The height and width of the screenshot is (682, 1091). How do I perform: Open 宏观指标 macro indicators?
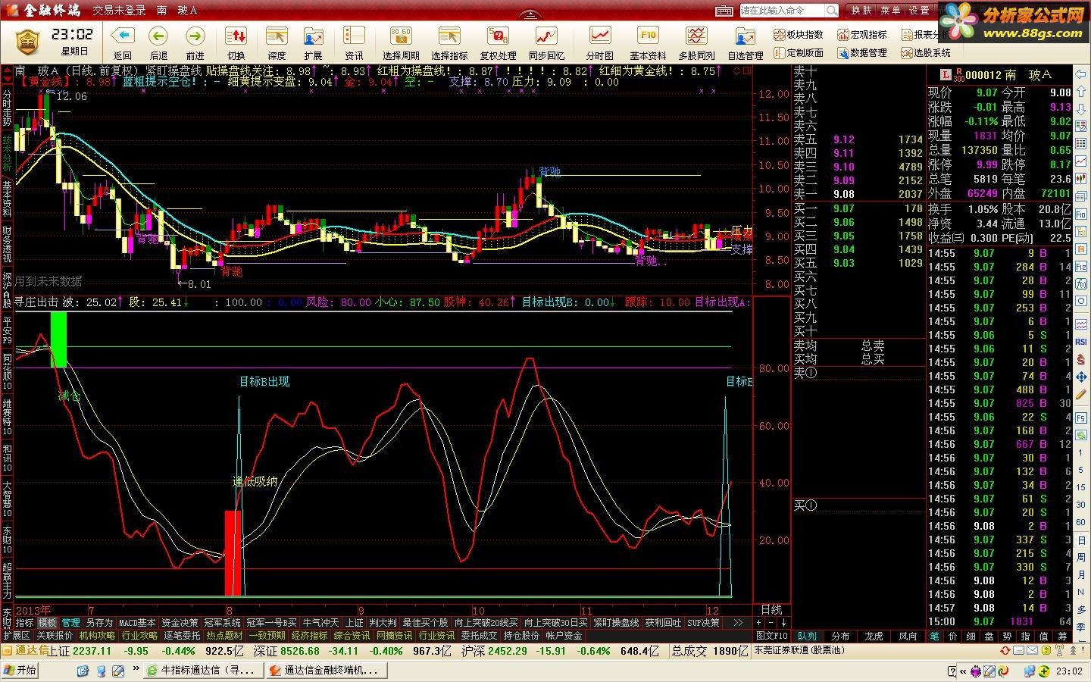(x=862, y=35)
